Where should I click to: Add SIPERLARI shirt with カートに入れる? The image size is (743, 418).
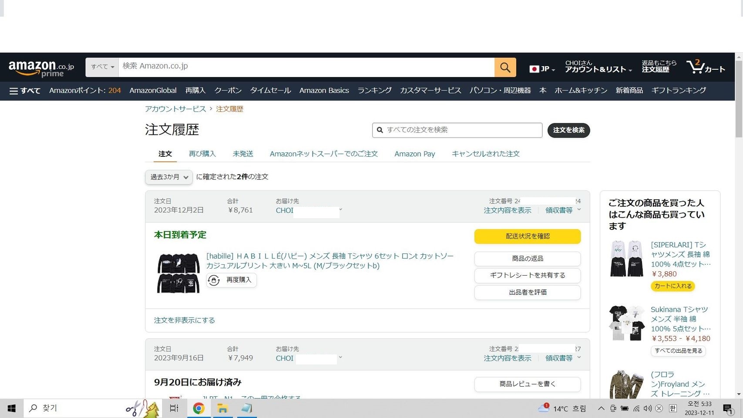pyautogui.click(x=673, y=286)
